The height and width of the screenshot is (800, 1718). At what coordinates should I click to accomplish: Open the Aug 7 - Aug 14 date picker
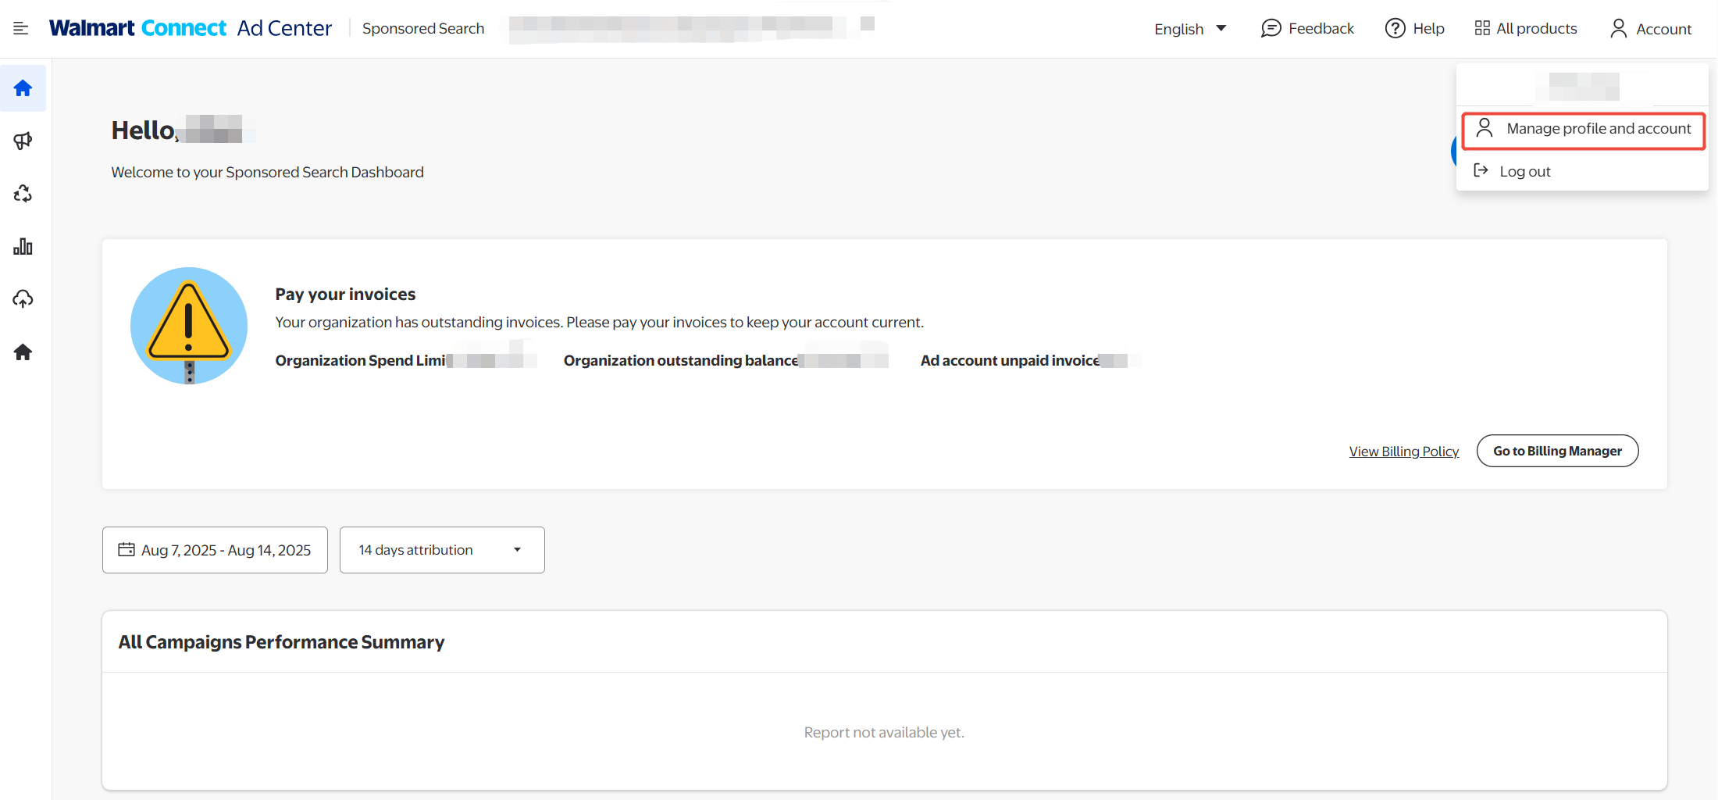point(215,550)
